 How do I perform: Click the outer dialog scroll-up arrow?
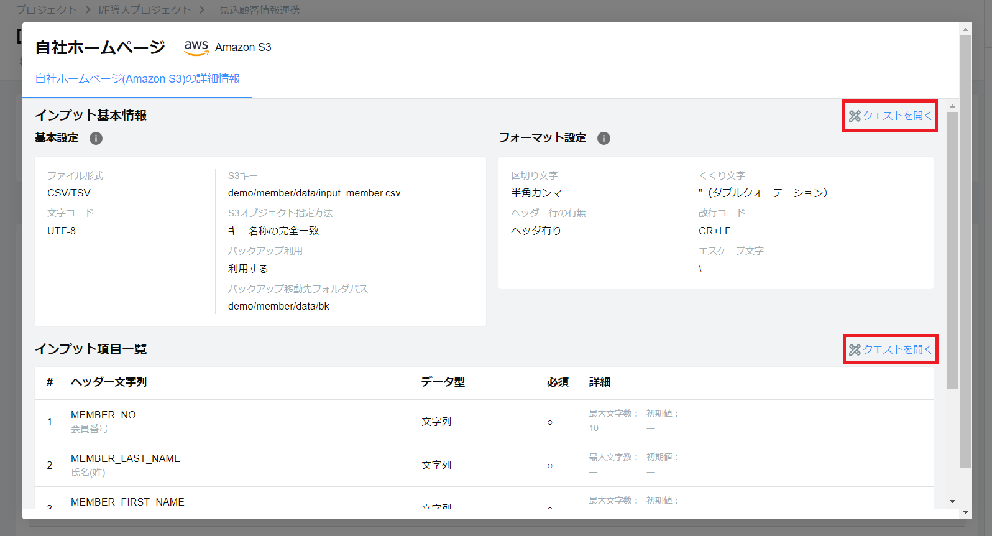(x=965, y=29)
